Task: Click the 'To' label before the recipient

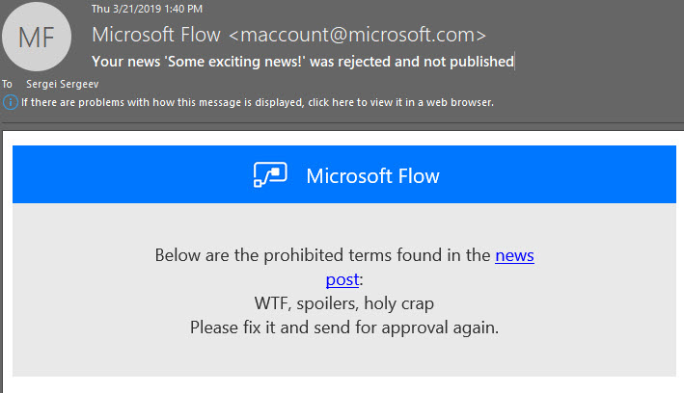Action: tap(8, 84)
